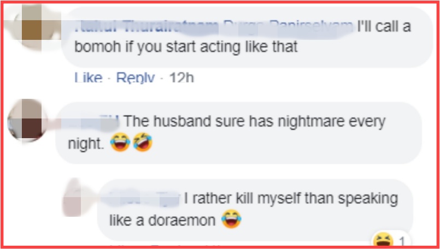This screenshot has height=249, width=440.
Task: Open the first commenter's pixelated profile picture
Action: [x=32, y=27]
